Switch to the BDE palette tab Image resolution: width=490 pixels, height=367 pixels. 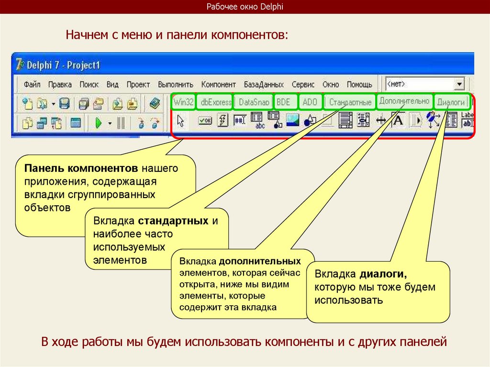pyautogui.click(x=286, y=102)
